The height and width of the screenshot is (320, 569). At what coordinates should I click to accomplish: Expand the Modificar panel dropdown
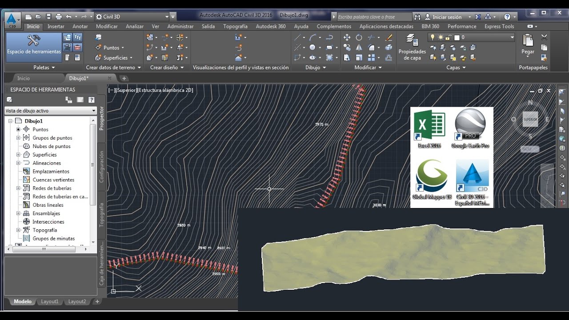pyautogui.click(x=380, y=68)
